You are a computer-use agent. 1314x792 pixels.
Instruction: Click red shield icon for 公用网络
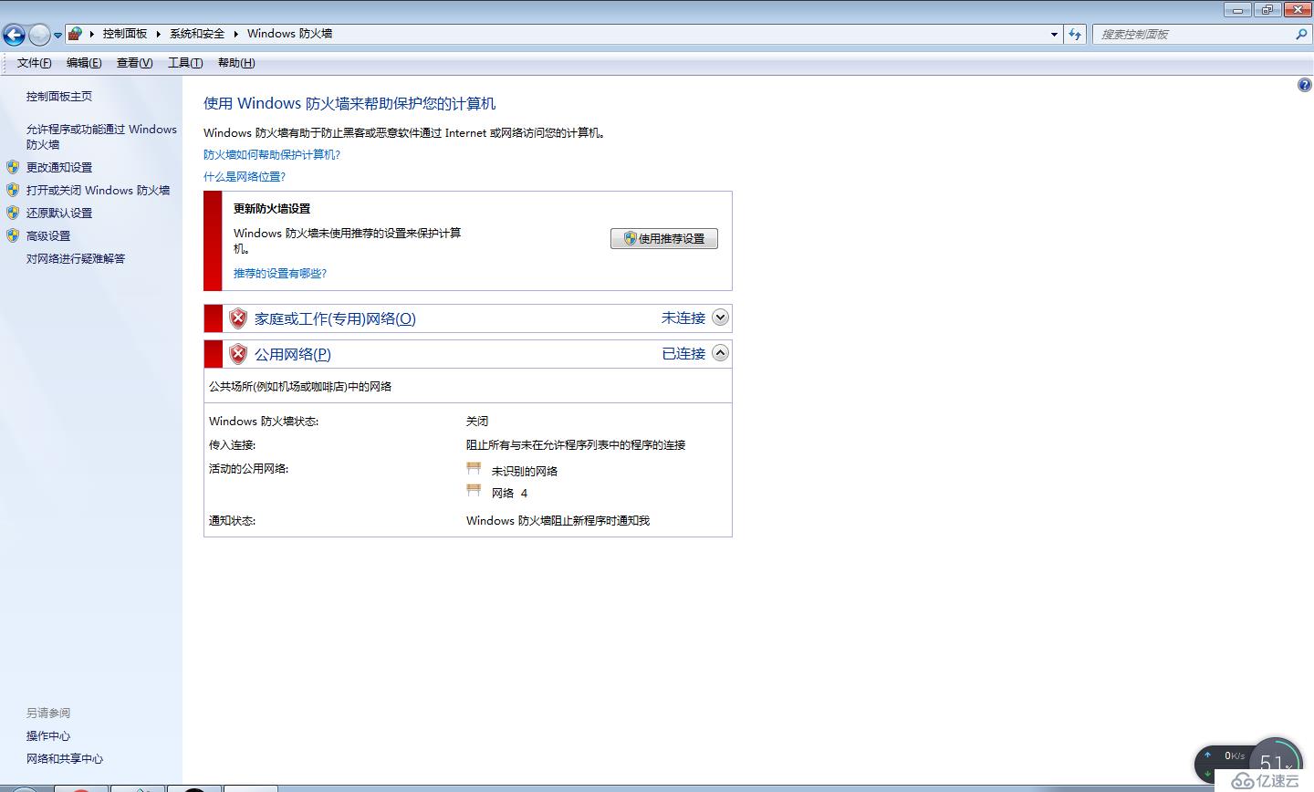pyautogui.click(x=238, y=354)
